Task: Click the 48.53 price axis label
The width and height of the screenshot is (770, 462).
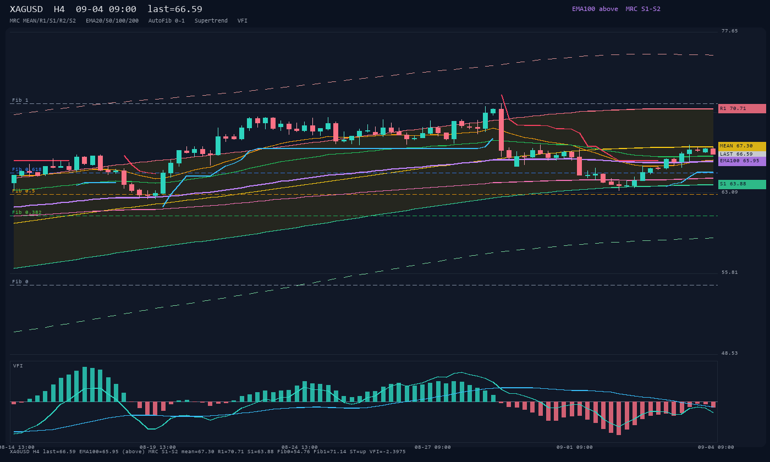Action: (x=730, y=353)
